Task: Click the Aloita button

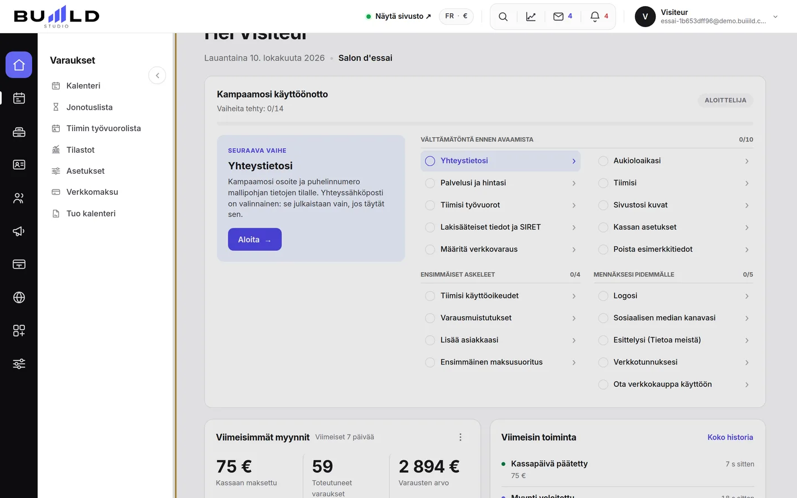Action: [x=255, y=240]
